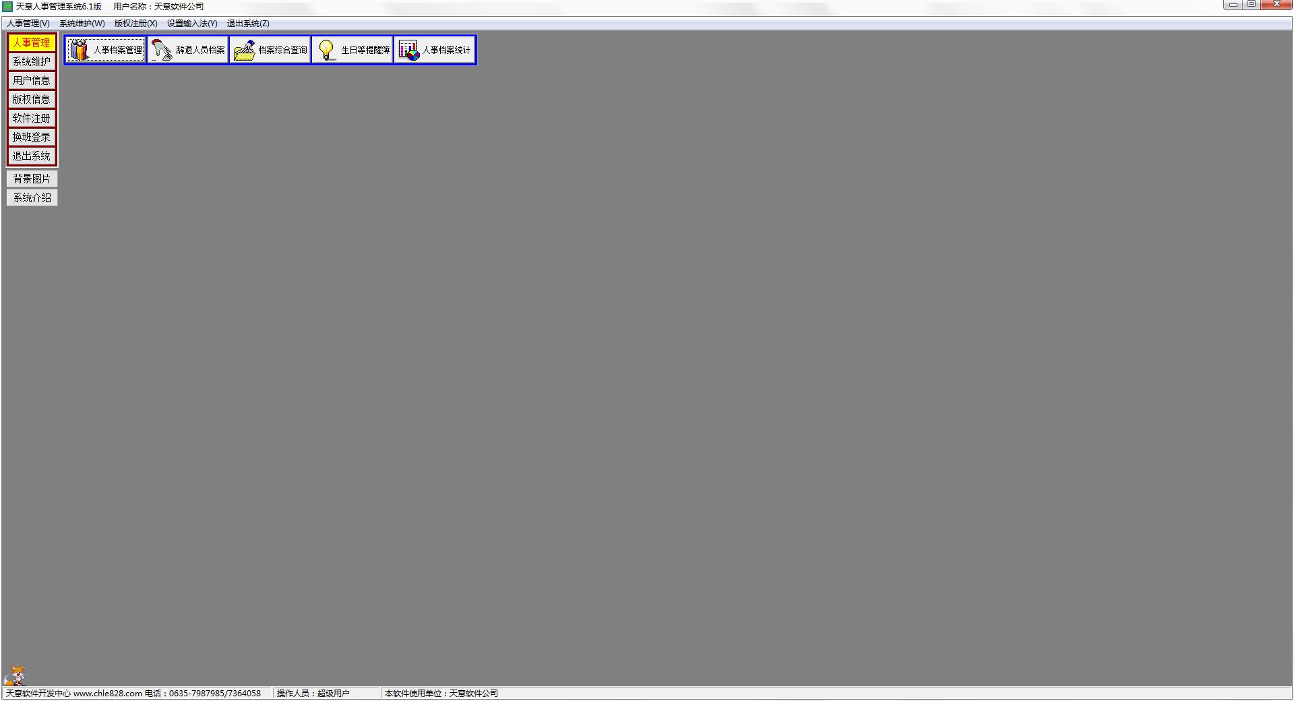Viewport: 1294px width, 701px height.
Task: Click the 用户名称：天意软件公司 title bar text
Action: click(x=158, y=7)
